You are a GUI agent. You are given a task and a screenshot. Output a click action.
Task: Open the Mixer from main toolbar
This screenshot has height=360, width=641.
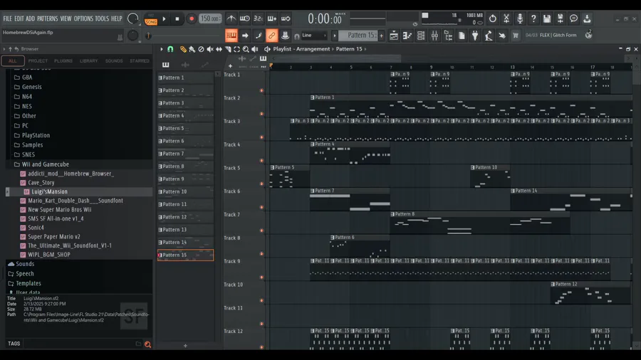434,36
